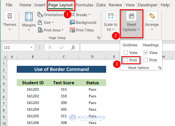The height and width of the screenshot is (126, 175).
Task: Enable the Gridlines Print checkbox
Action: 126,60
